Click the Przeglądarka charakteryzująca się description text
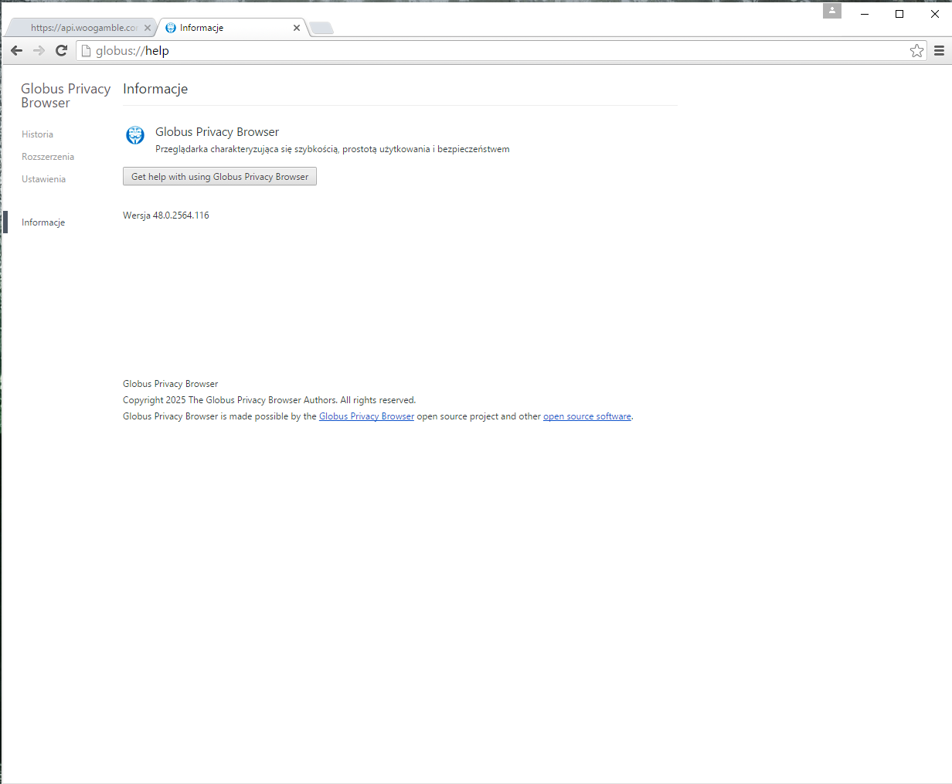The image size is (952, 784). pyautogui.click(x=332, y=149)
